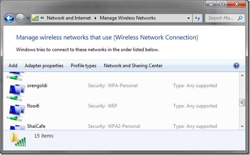Go back with the blue Back arrow
The height and width of the screenshot is (155, 250).
pyautogui.click(x=9, y=18)
